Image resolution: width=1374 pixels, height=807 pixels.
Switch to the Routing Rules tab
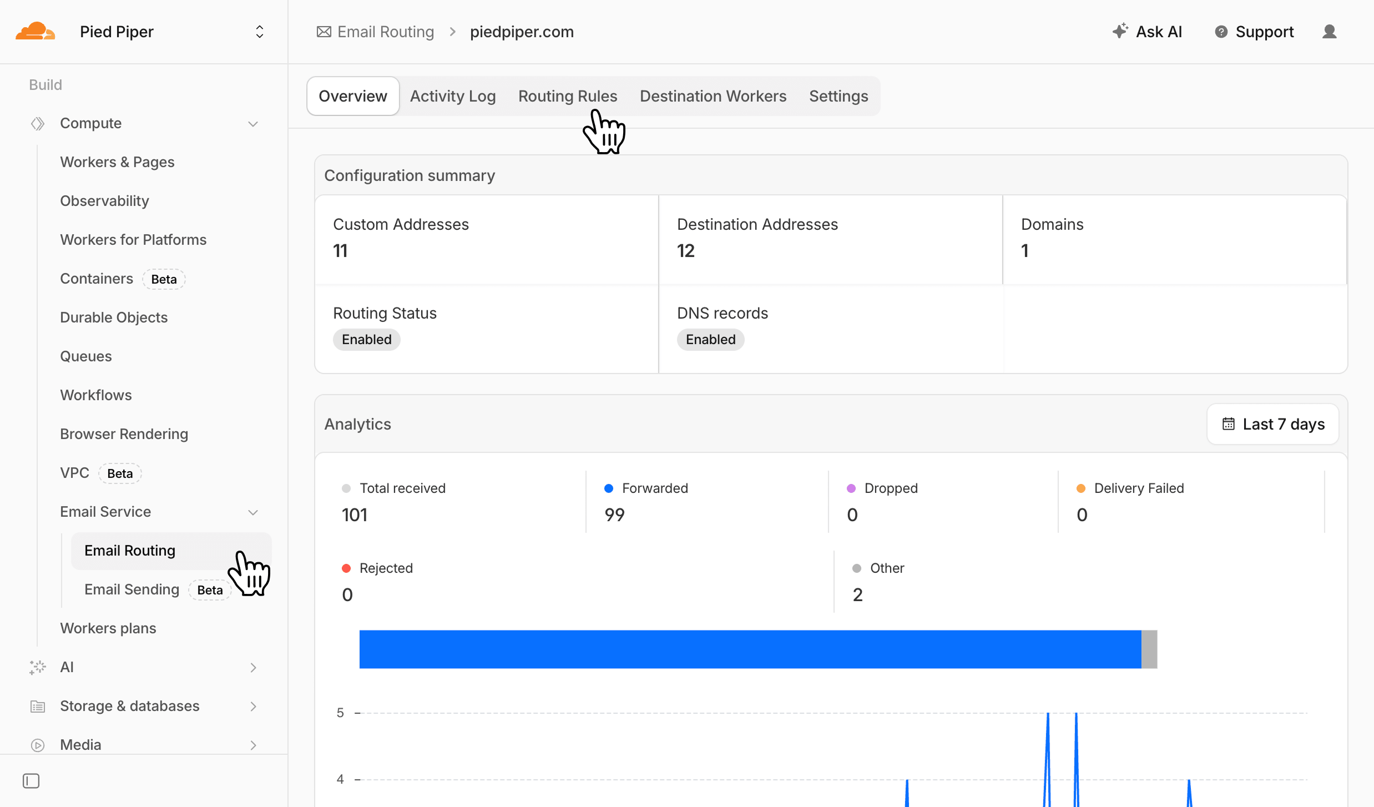567,95
